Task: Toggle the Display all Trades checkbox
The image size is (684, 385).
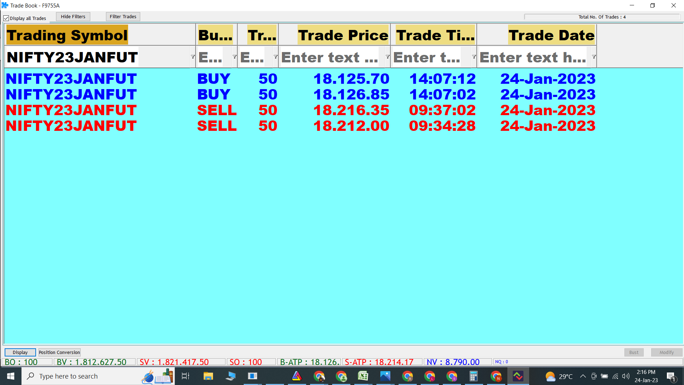Action: tap(6, 18)
